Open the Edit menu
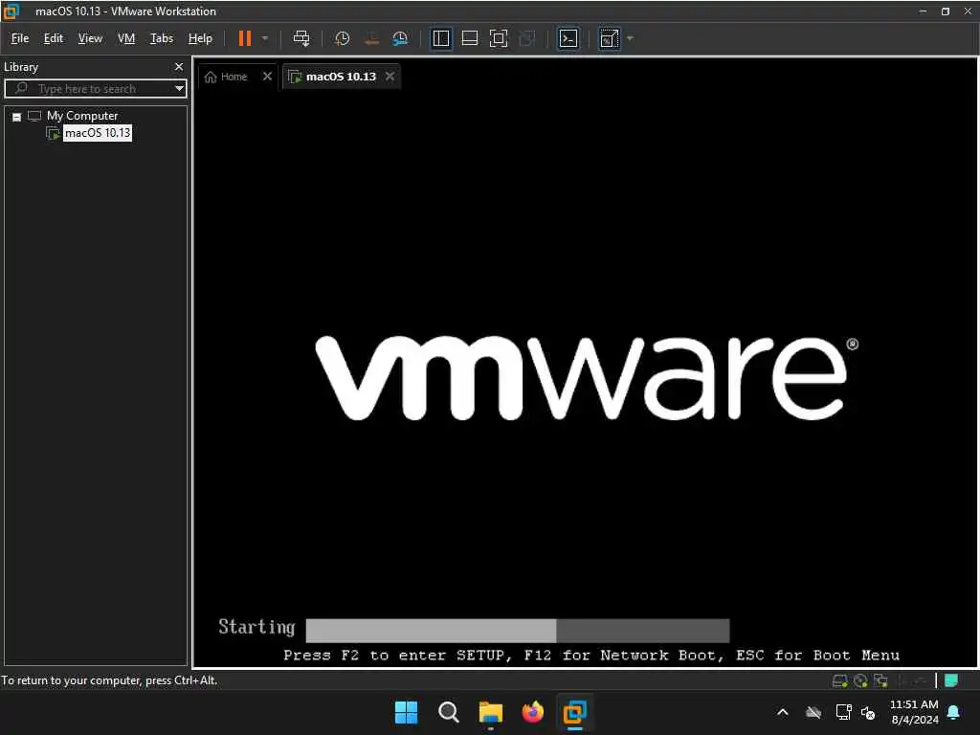Image resolution: width=980 pixels, height=735 pixels. click(x=54, y=38)
